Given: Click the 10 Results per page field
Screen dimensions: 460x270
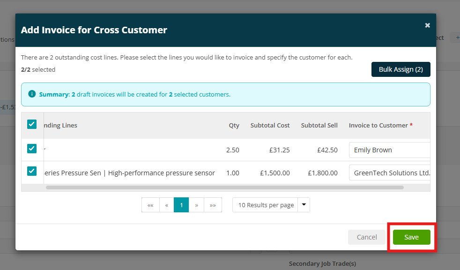Looking at the screenshot, I should click(x=266, y=205).
